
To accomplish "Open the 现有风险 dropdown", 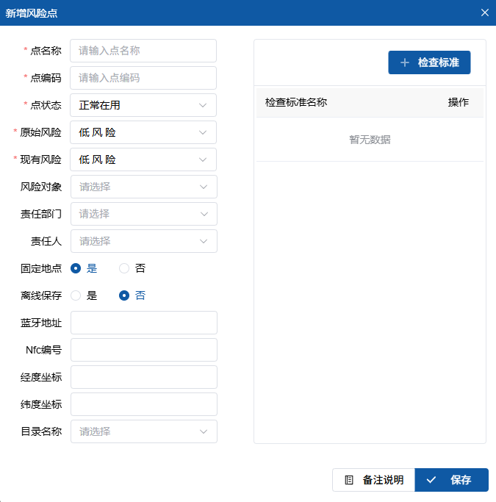I will 143,159.
